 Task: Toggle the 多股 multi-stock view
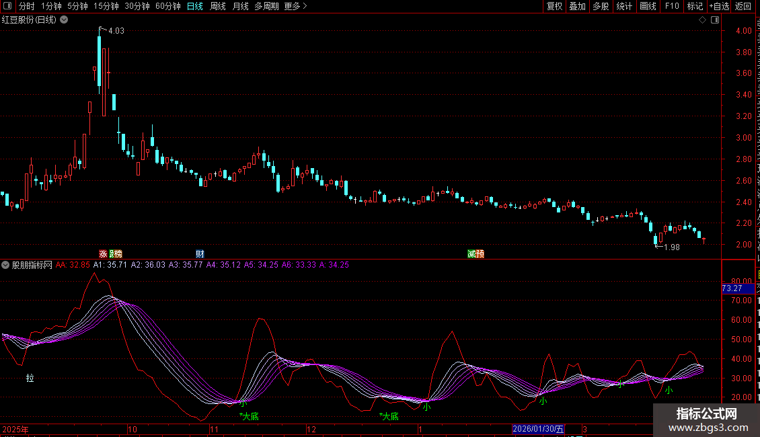point(601,6)
